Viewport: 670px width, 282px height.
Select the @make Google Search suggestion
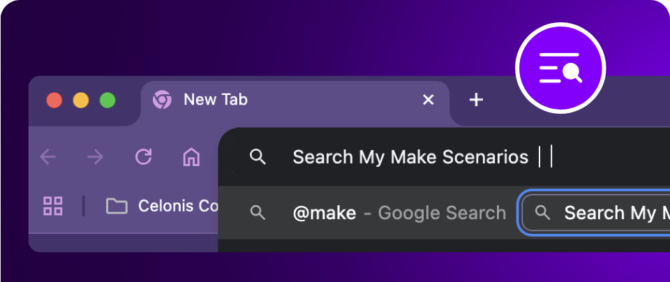pos(399,213)
